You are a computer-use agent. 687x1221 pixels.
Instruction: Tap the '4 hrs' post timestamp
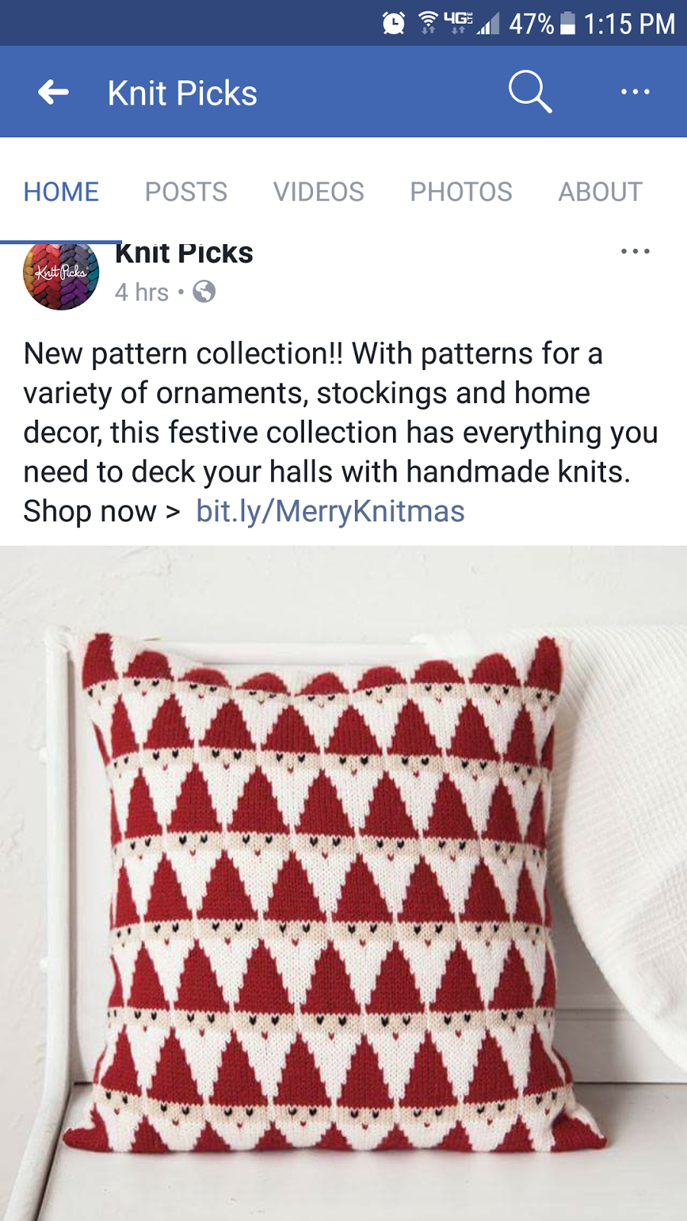[142, 292]
